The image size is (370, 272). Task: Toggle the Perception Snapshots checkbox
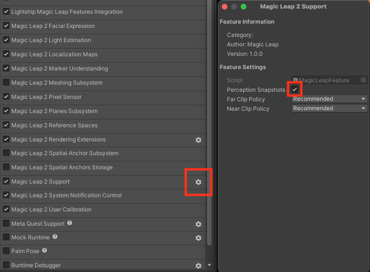[x=295, y=89]
